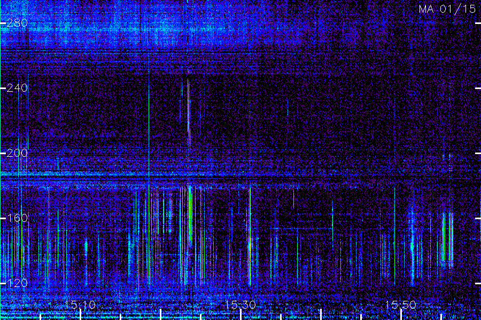
Task: Click the 200 frequency axis label
Action: click(x=17, y=153)
